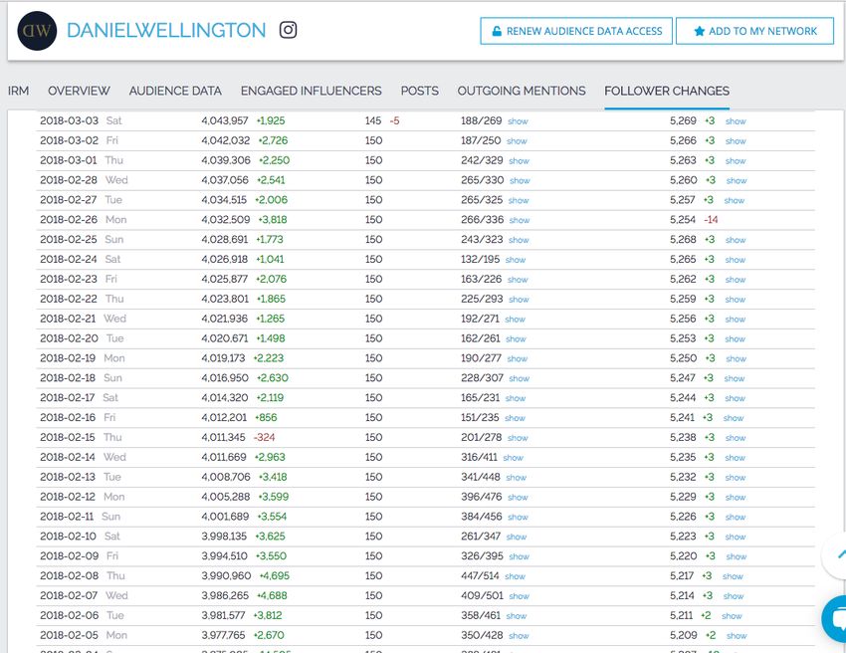The width and height of the screenshot is (846, 653).
Task: Show details for 132/195
Action: (x=516, y=260)
